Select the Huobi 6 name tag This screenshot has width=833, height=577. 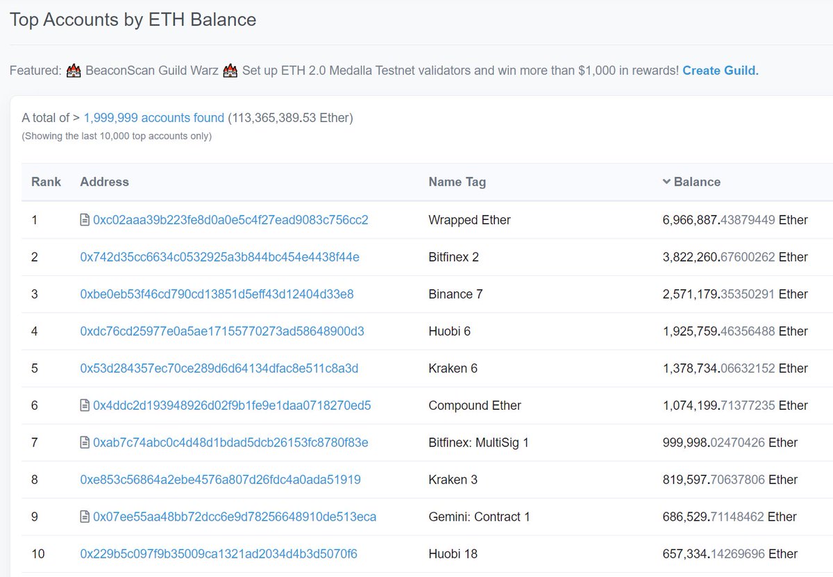[x=450, y=331]
